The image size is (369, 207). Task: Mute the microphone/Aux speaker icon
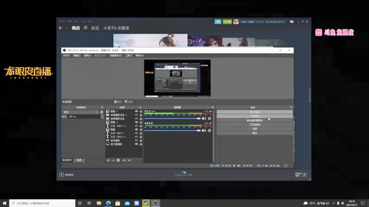pos(204,119)
